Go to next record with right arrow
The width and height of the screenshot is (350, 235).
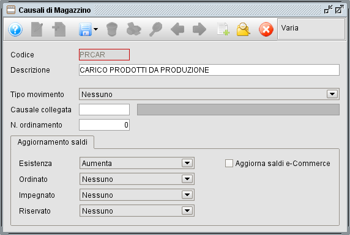click(x=199, y=29)
